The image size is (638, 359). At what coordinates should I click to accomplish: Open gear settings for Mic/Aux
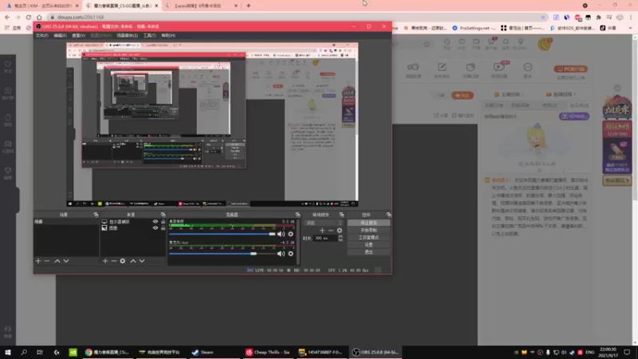tap(290, 254)
